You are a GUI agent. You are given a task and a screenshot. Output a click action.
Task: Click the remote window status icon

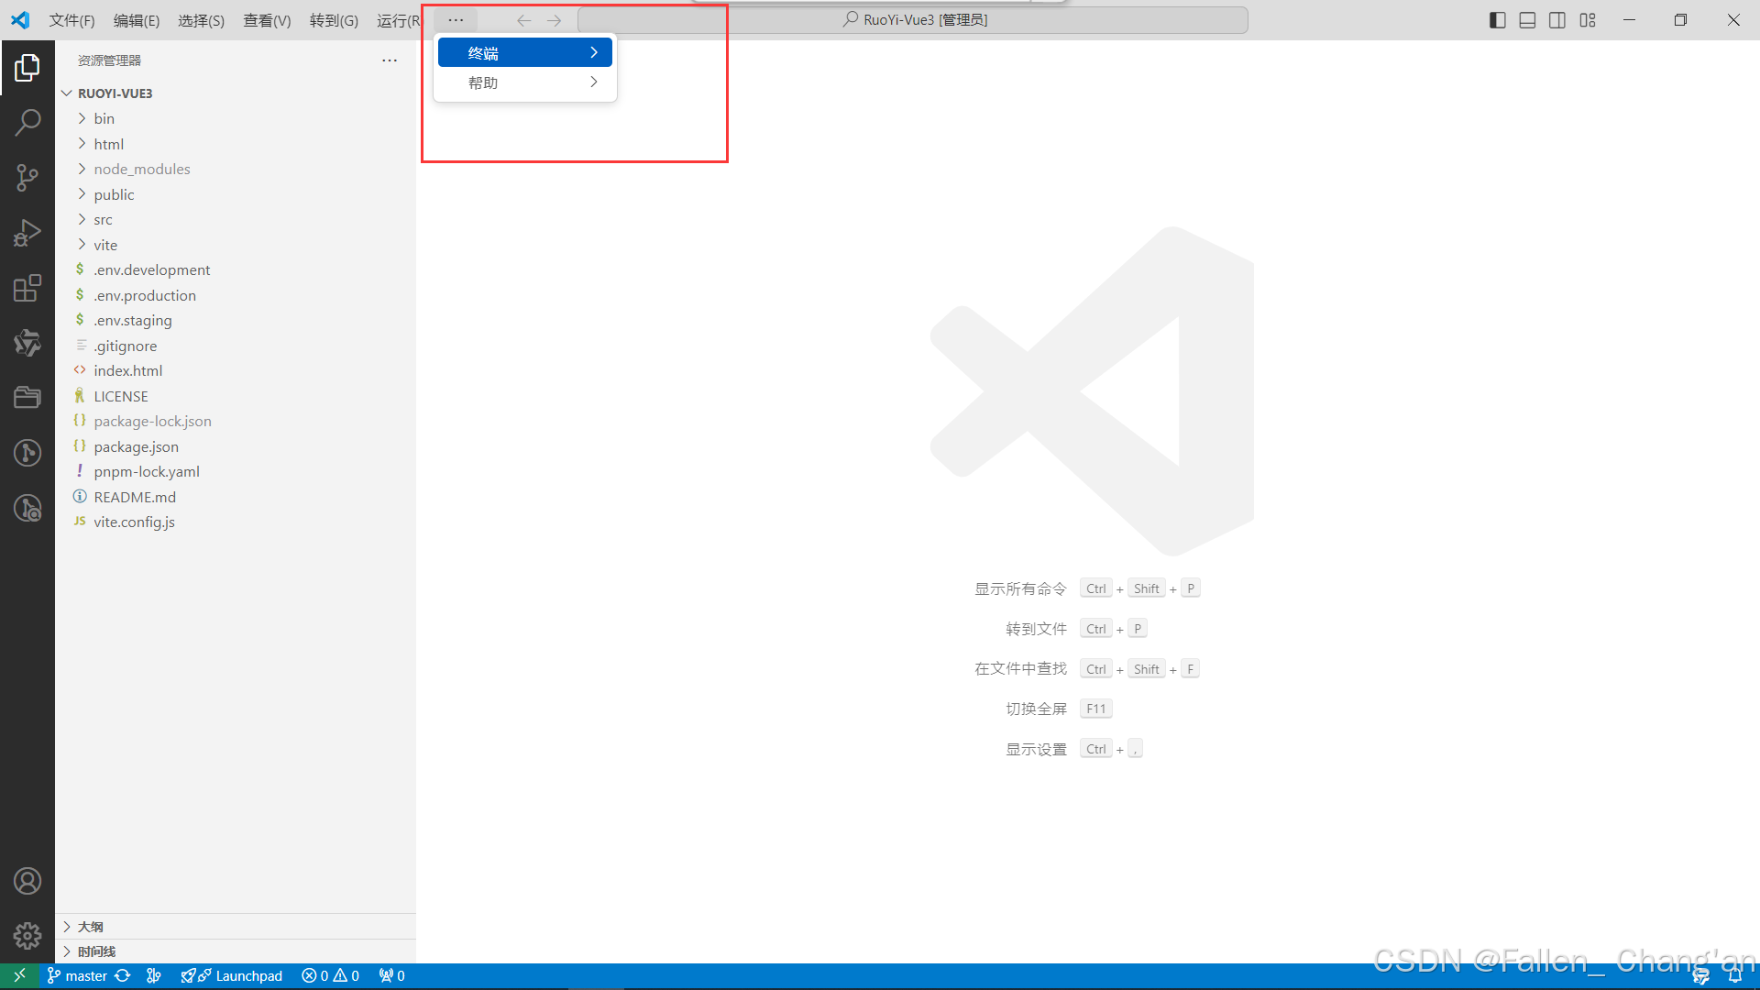pos(19,975)
